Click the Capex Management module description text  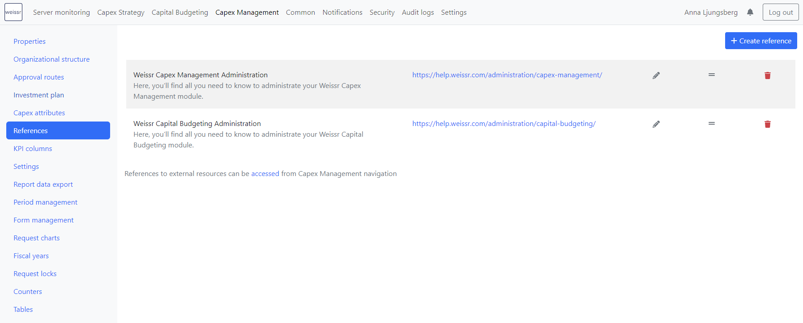(247, 91)
